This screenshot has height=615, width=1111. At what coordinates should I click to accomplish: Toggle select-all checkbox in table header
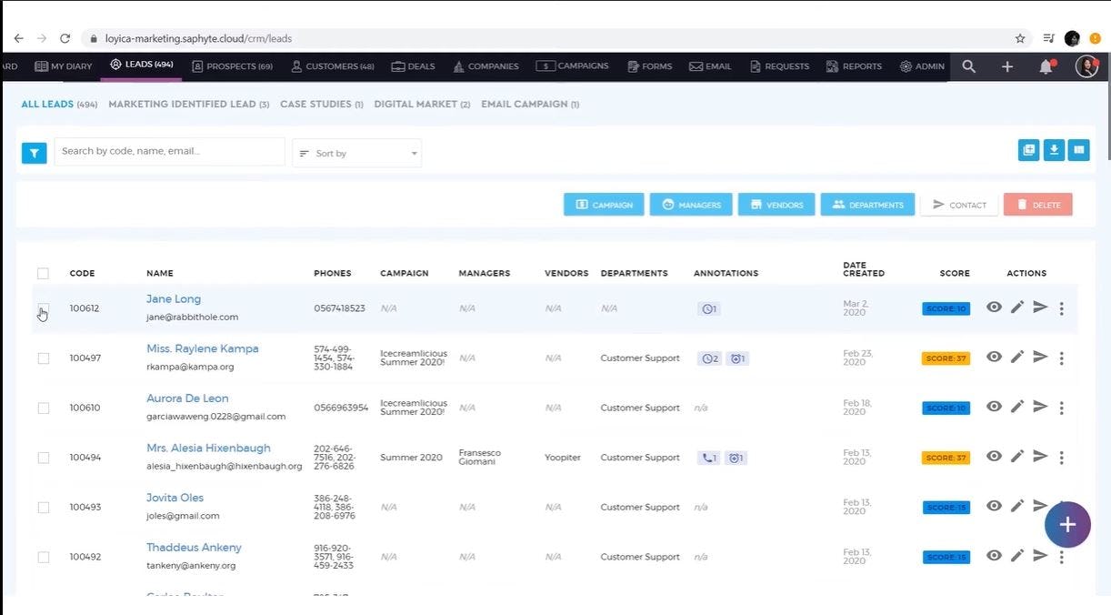(x=43, y=273)
